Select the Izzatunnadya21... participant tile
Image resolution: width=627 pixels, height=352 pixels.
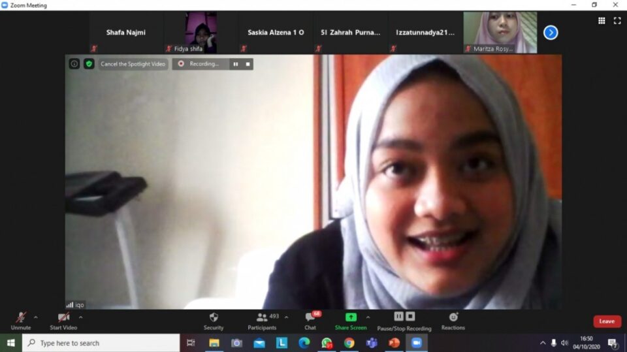tap(425, 33)
